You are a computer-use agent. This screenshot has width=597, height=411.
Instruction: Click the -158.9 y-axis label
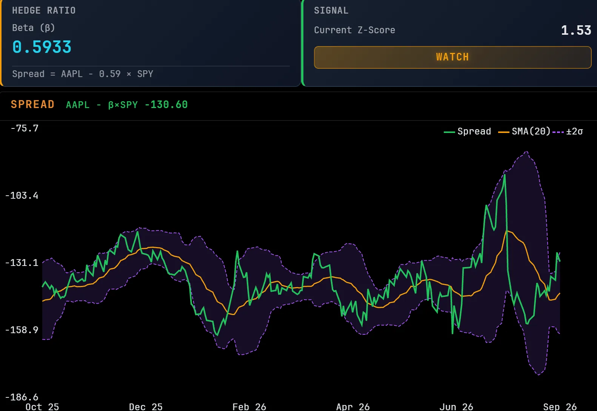tap(22, 330)
